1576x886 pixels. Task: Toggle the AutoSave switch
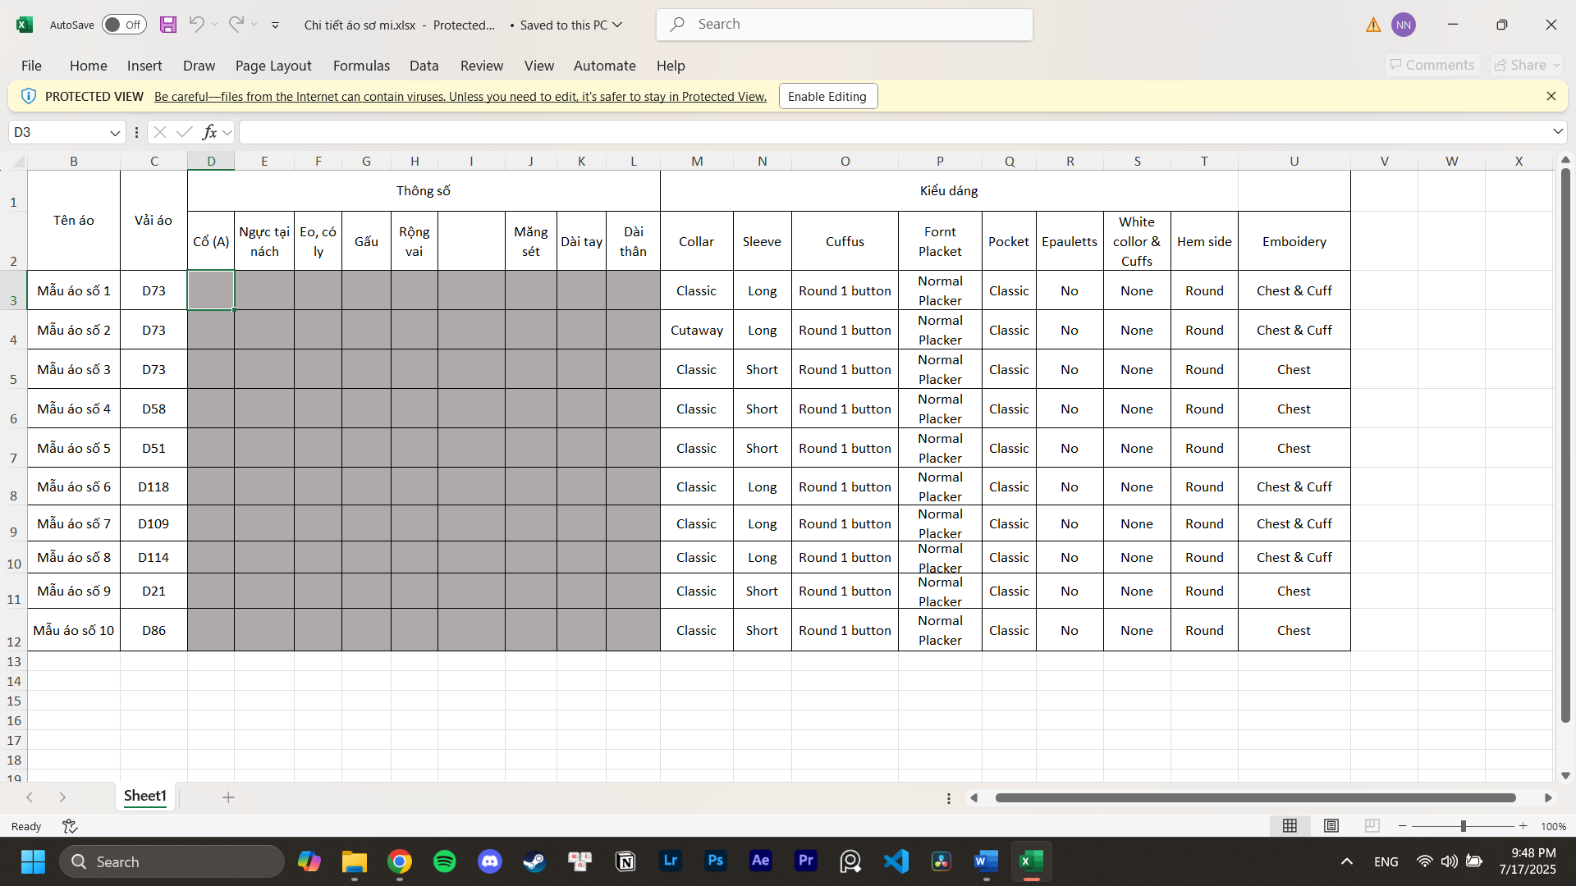pos(124,25)
